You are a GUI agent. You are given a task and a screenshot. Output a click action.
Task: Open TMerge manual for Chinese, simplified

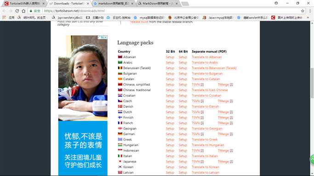click(x=223, y=85)
